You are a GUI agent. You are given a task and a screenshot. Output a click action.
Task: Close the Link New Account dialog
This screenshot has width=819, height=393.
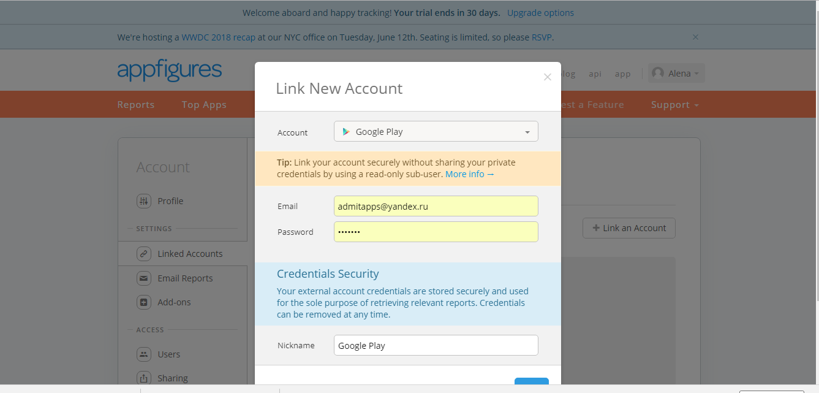pos(548,77)
